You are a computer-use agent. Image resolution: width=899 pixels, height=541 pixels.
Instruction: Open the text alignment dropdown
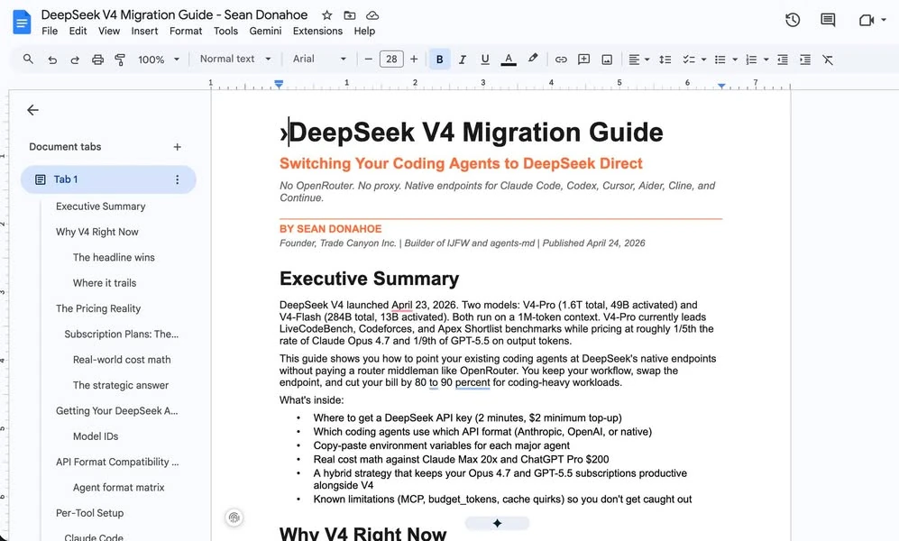pyautogui.click(x=638, y=60)
